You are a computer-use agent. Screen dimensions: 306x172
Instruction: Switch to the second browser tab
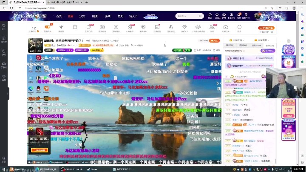point(65,3)
